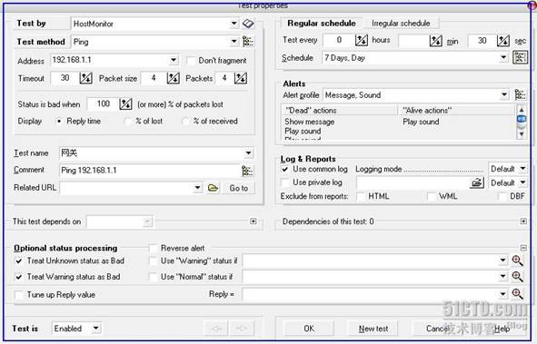Open the private log mode Default dropdown
Viewport: 537px width, 344px height.
click(x=522, y=182)
